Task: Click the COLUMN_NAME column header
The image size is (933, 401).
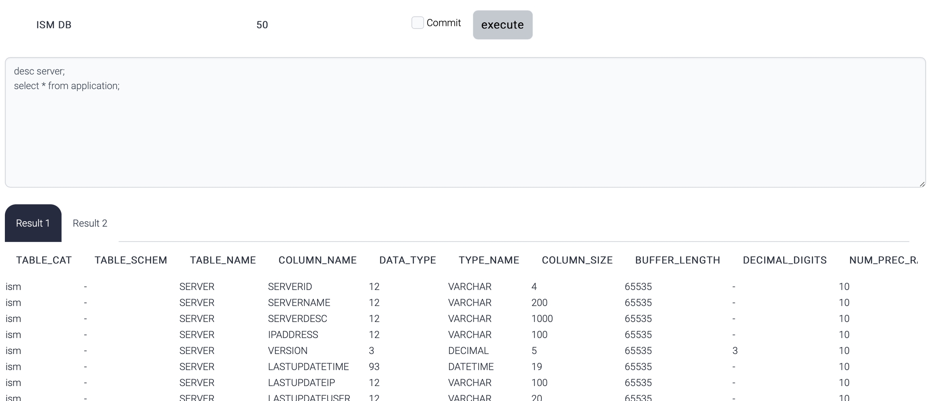Action: click(317, 260)
